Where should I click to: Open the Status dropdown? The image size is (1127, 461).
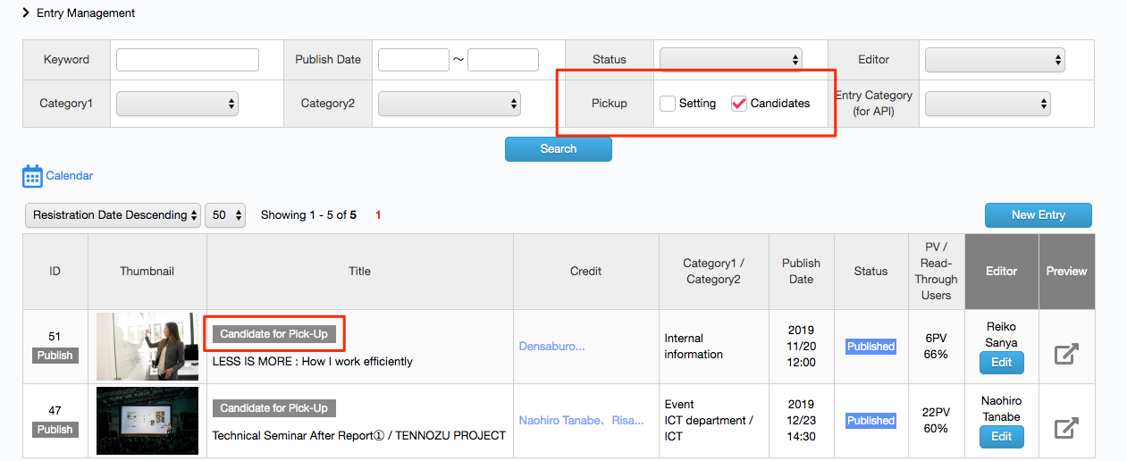[731, 60]
